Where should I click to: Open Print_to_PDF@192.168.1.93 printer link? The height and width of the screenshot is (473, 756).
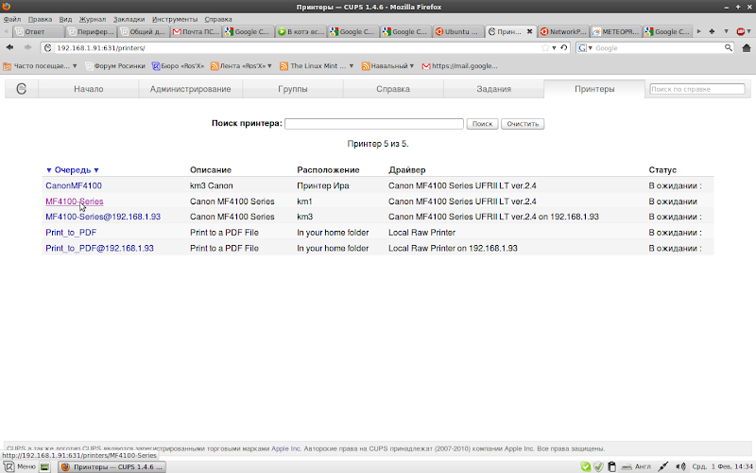click(100, 248)
